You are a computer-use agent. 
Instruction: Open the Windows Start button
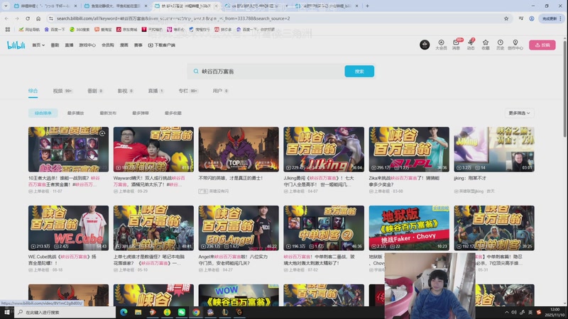7,312
